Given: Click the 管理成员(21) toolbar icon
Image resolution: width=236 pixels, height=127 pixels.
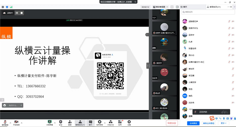Looking at the screenshot, I should click(x=80, y=123).
